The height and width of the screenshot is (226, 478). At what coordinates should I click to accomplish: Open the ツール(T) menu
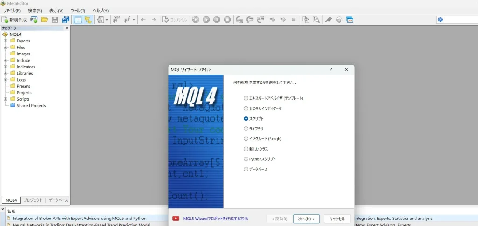(78, 11)
